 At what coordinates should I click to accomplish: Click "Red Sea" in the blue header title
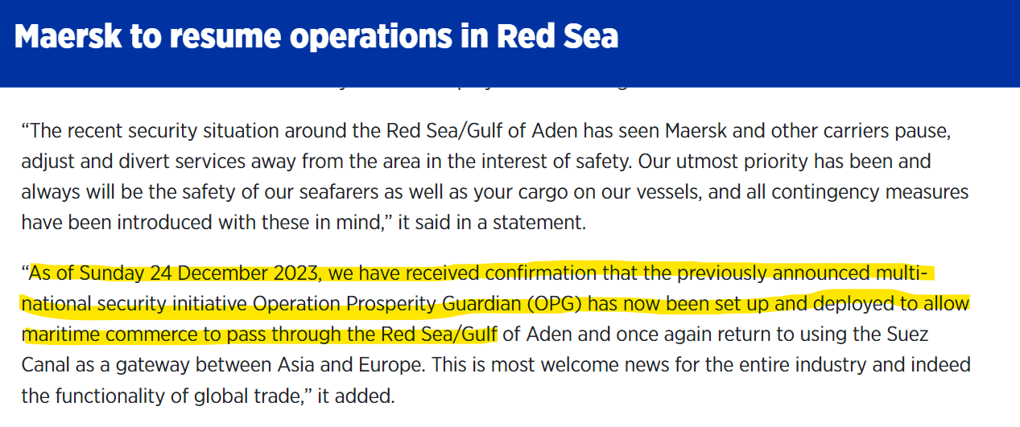557,37
